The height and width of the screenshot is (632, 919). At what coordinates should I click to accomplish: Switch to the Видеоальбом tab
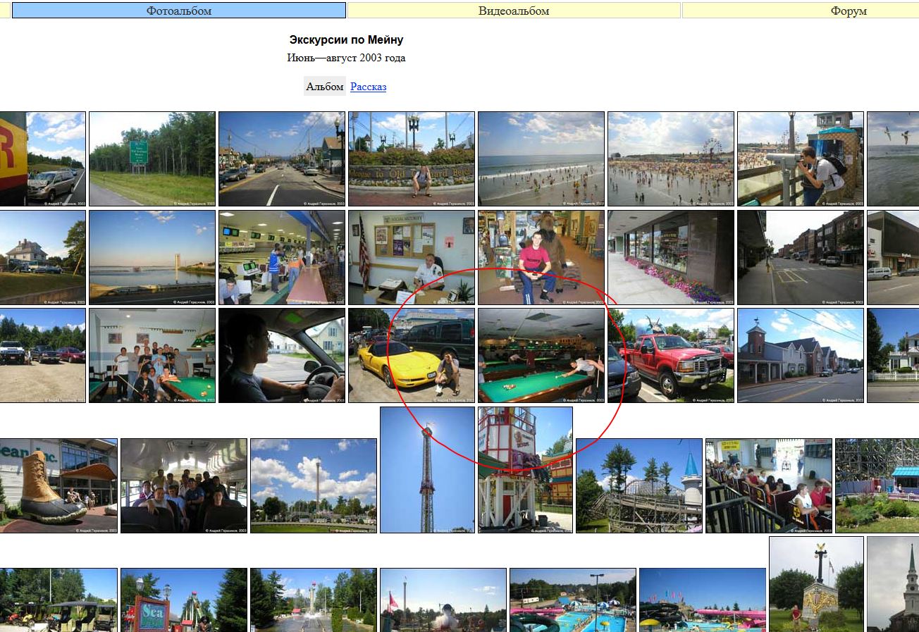point(514,11)
